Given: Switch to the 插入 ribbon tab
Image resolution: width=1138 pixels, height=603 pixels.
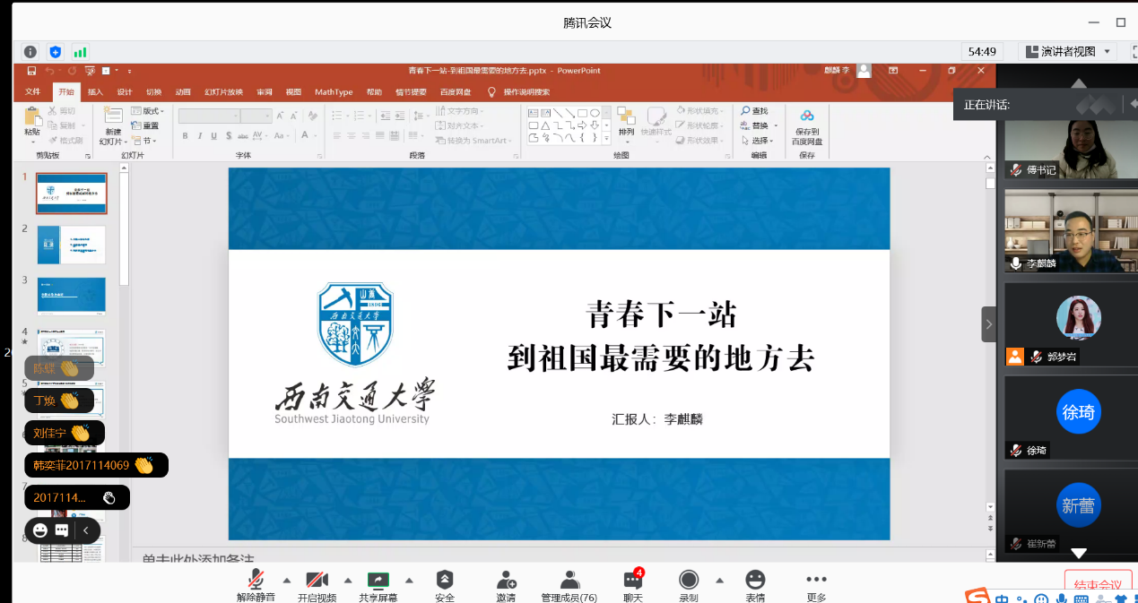Looking at the screenshot, I should [x=95, y=91].
